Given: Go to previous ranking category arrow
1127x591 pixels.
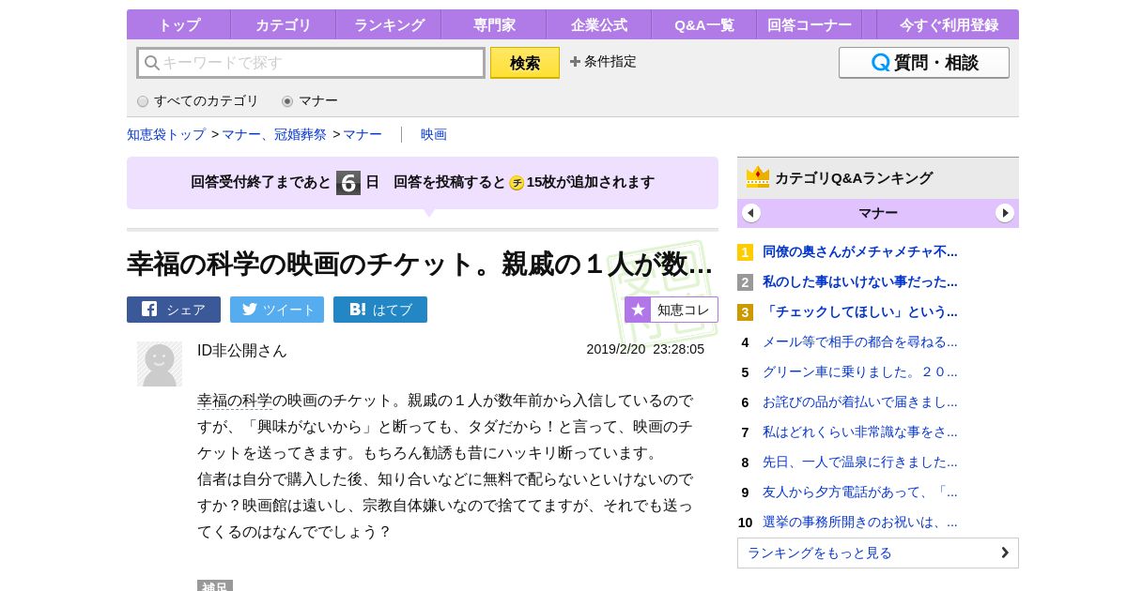Looking at the screenshot, I should point(751,213).
